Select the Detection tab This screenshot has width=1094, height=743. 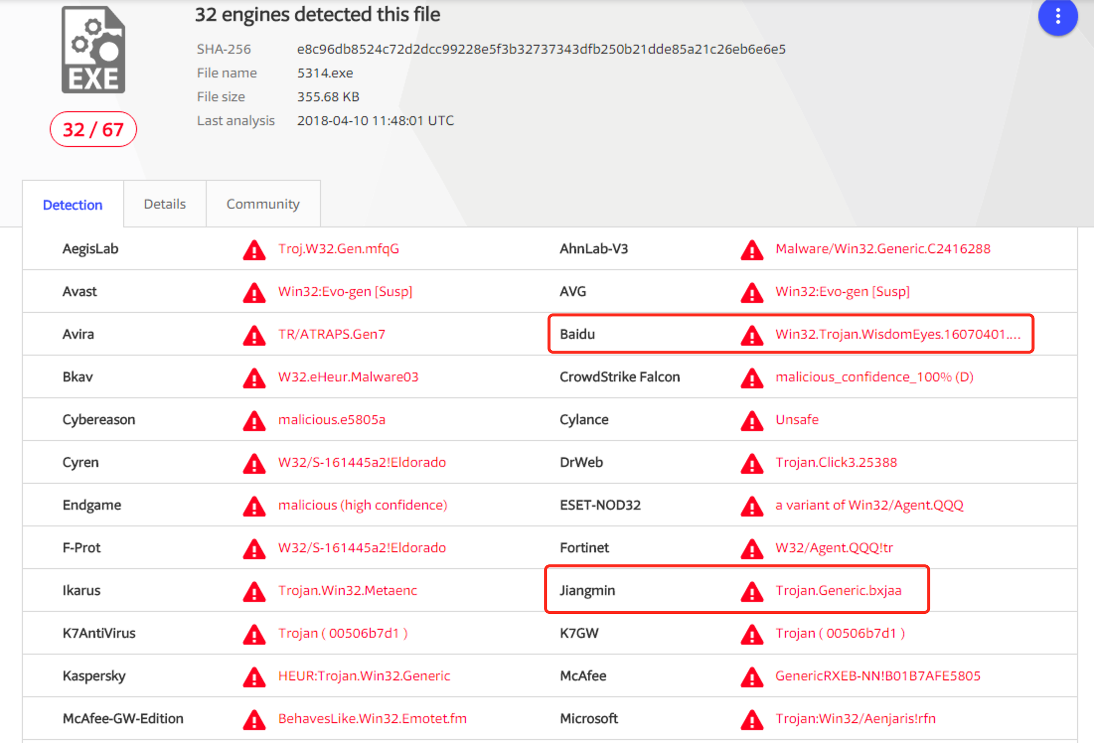(x=73, y=205)
